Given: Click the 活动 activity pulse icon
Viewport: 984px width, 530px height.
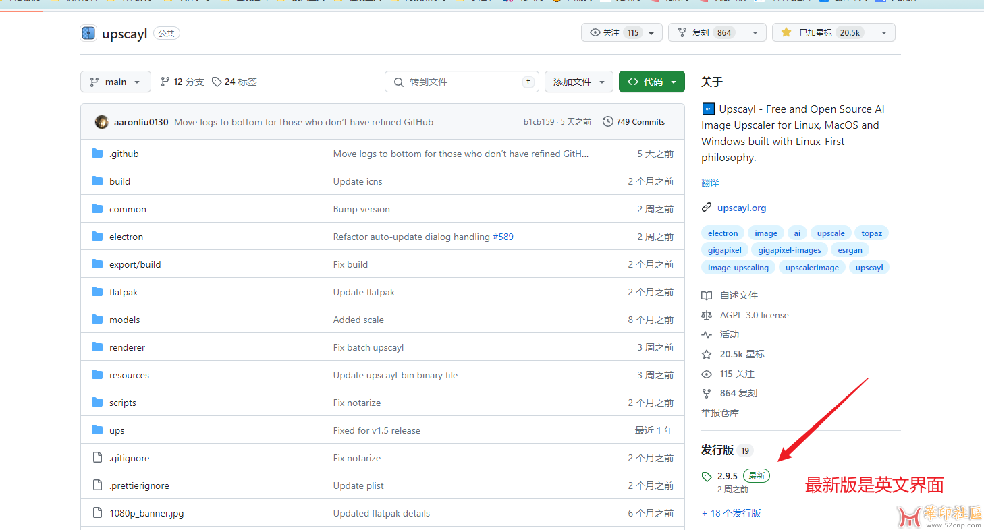Looking at the screenshot, I should coord(707,334).
